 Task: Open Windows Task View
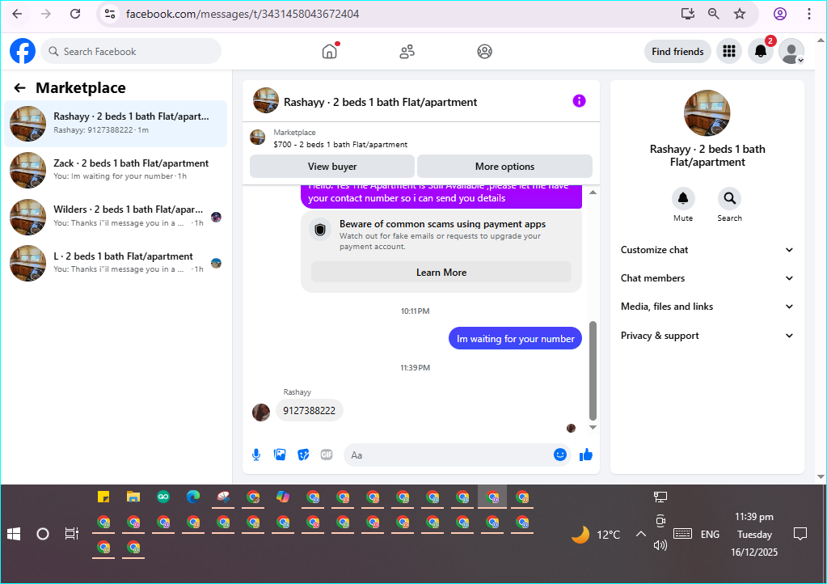coord(71,534)
